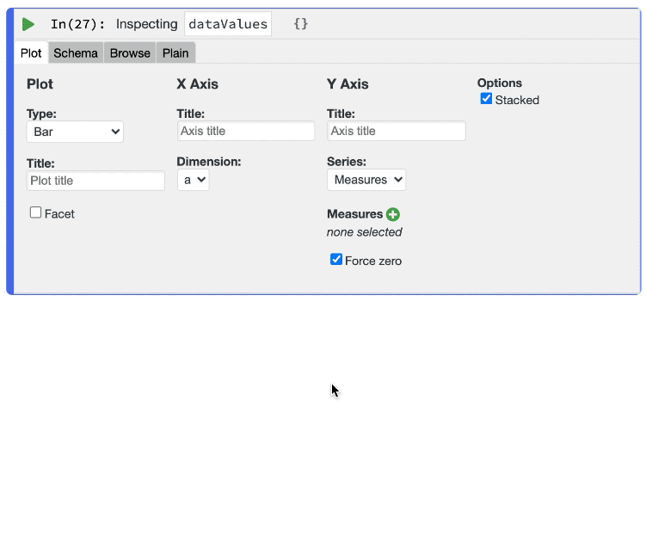646x548 pixels.
Task: Click the curly braces icon beside dataValues
Action: pyautogui.click(x=300, y=24)
